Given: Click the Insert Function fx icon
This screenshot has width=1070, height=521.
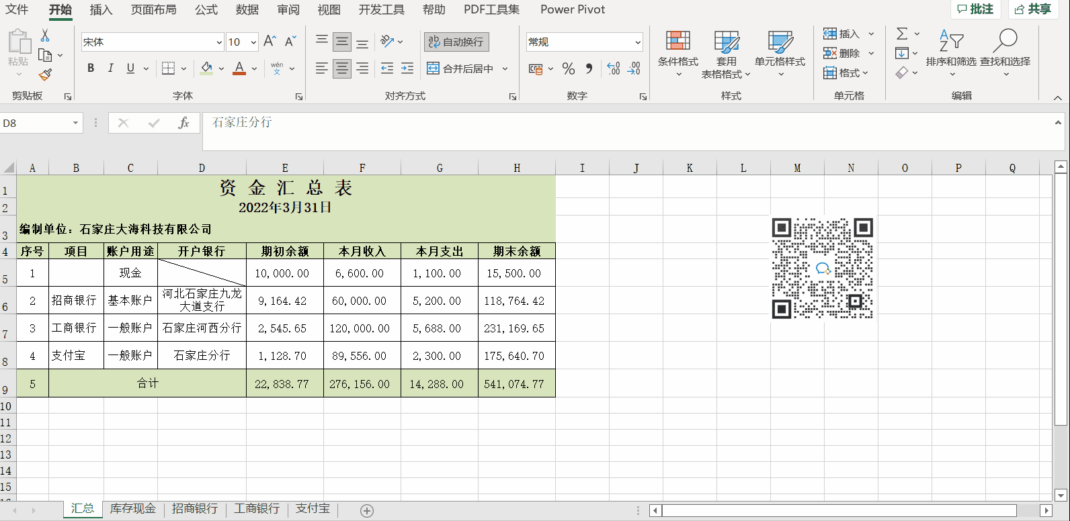Looking at the screenshot, I should [183, 123].
